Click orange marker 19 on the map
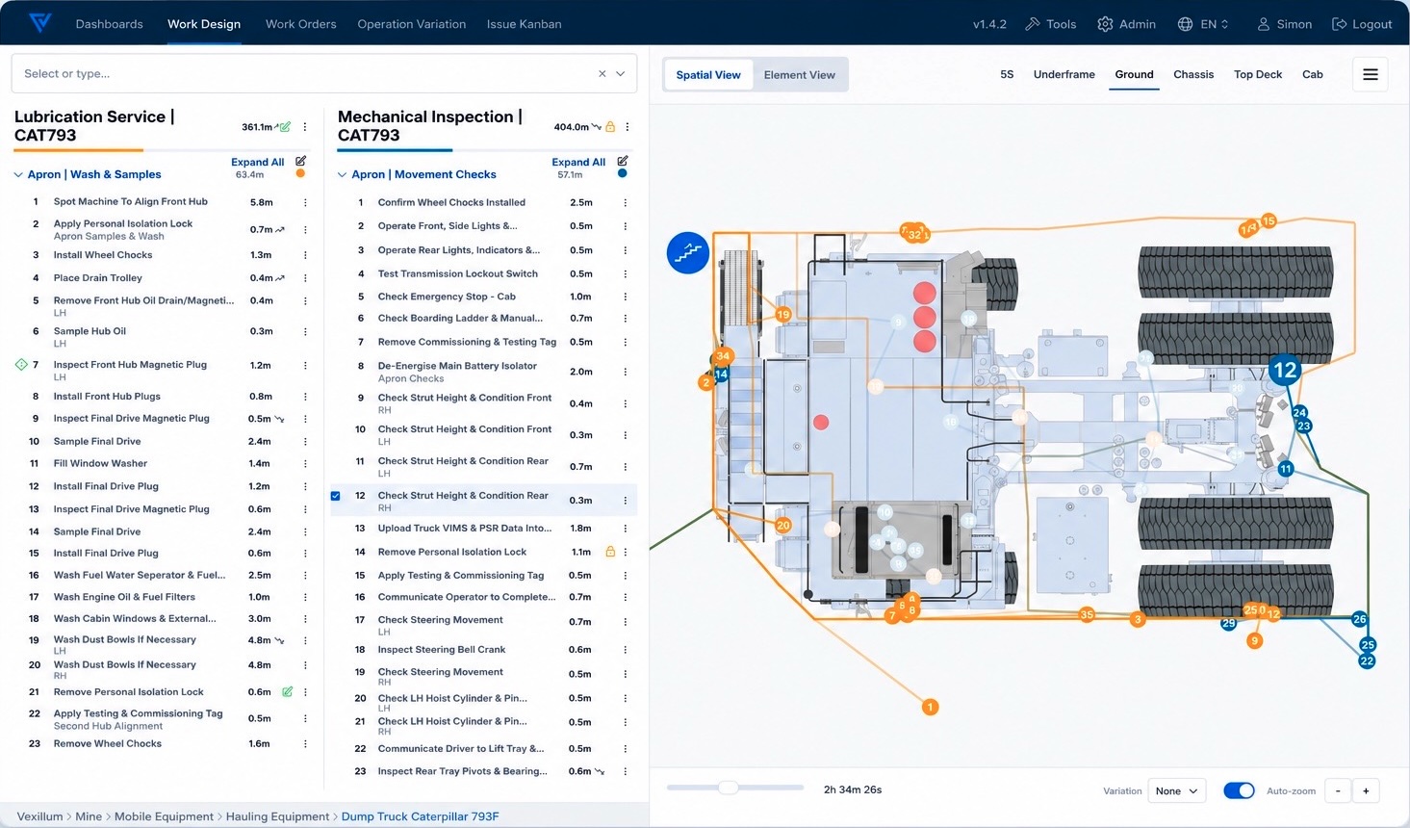 [x=783, y=314]
